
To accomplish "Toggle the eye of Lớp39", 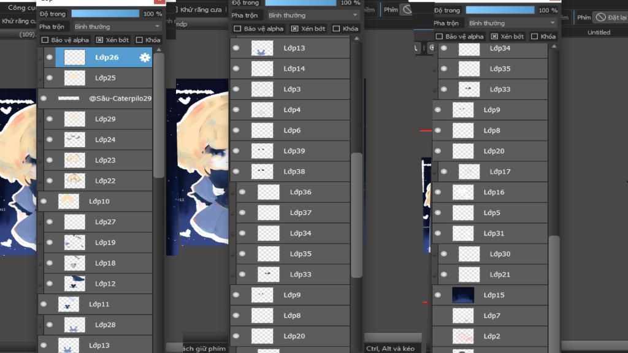I will 236,151.
